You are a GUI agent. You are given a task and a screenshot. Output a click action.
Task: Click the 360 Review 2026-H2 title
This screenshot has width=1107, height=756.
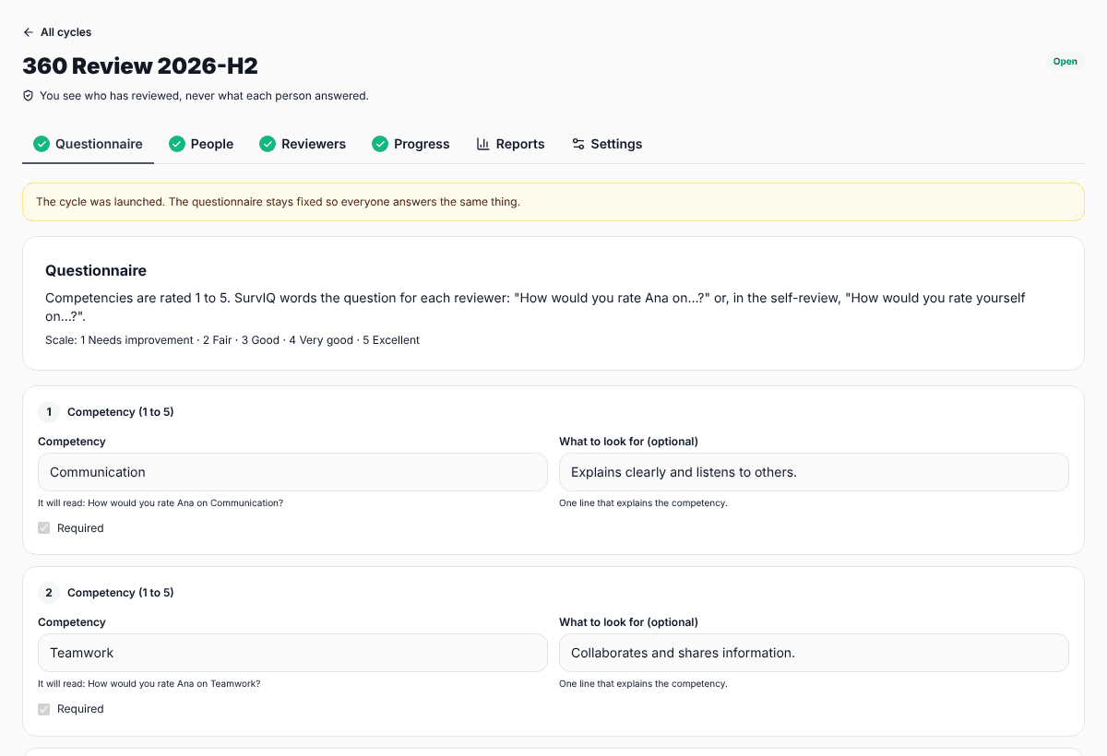coord(140,65)
